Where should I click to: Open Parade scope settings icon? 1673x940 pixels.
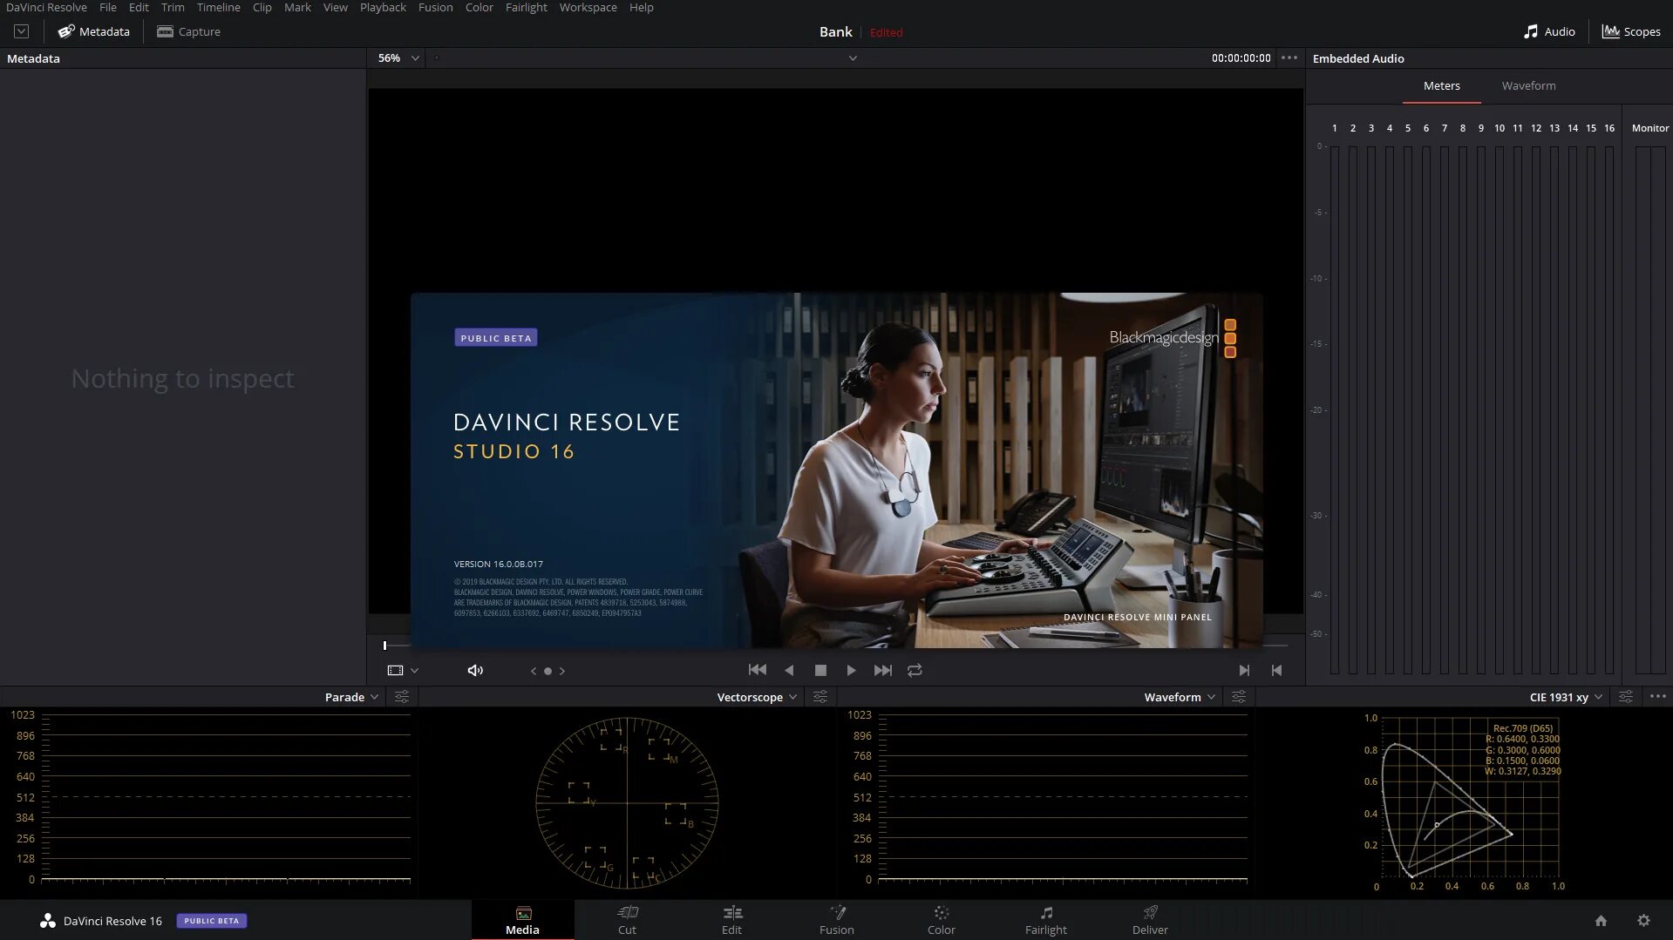402,697
